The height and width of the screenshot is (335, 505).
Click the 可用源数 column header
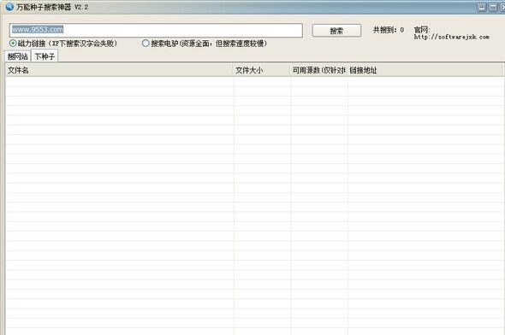[319, 70]
